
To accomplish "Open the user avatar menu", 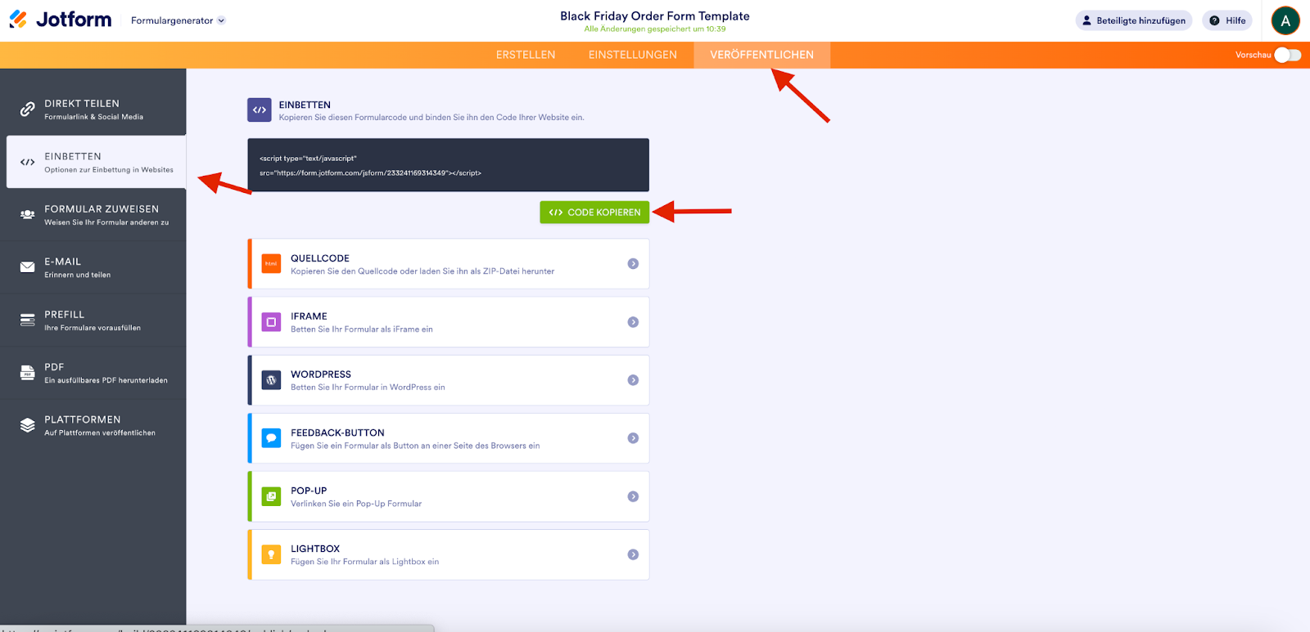I will 1285,20.
